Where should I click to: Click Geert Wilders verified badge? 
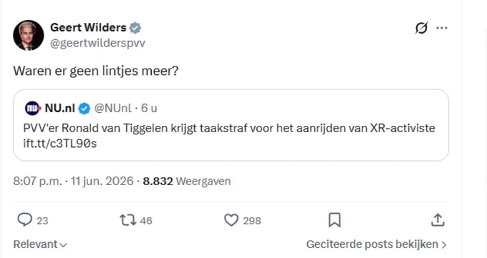[135, 28]
